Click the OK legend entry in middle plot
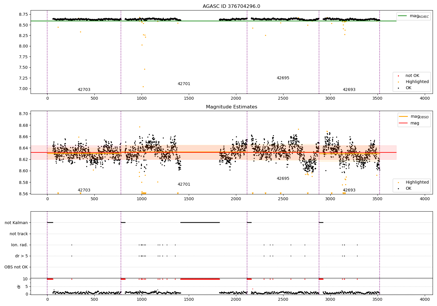Screen dimensions: 437x306 [x=405, y=189]
